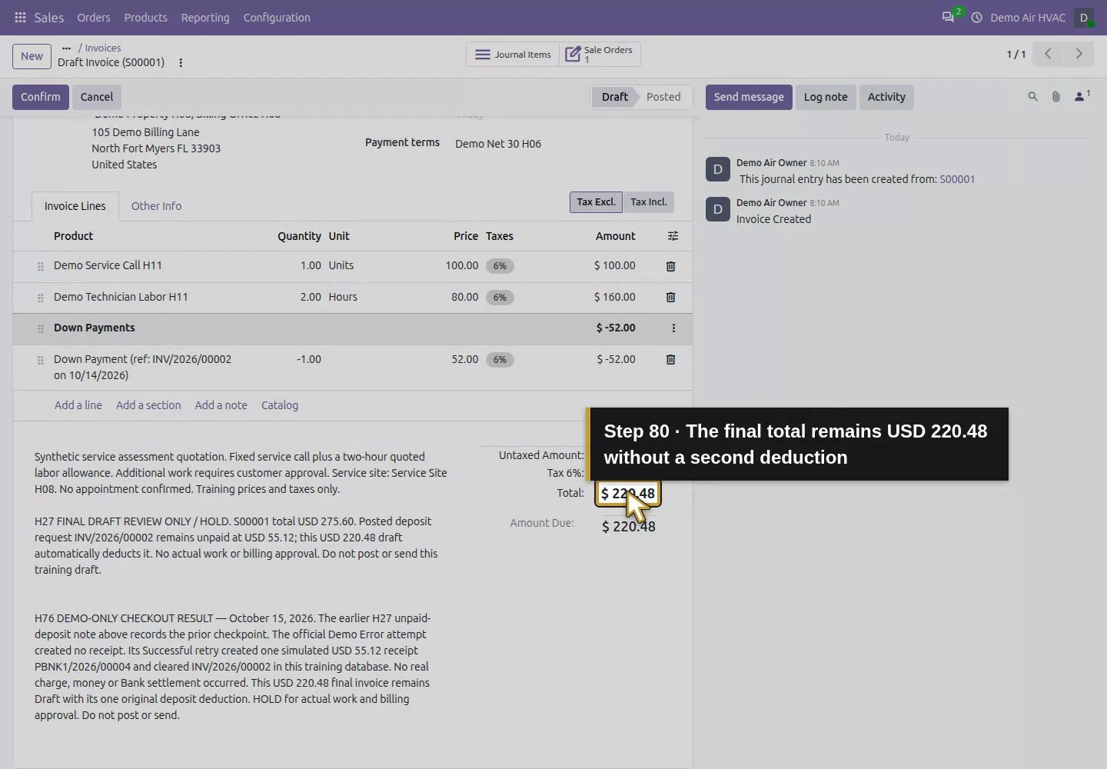
Task: Delete the Demo Service Call H11 line
Action: click(x=670, y=266)
